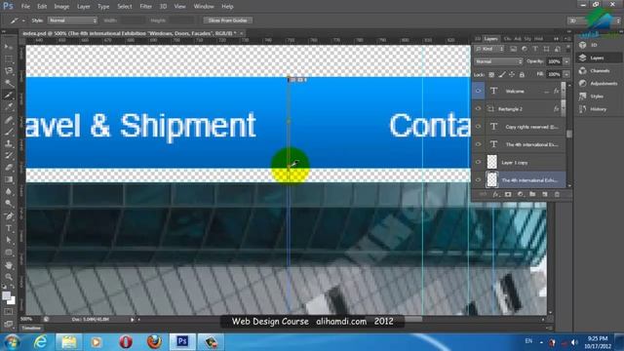Screen dimensions: 624x351
Task: Create a new layer
Action: click(545, 194)
